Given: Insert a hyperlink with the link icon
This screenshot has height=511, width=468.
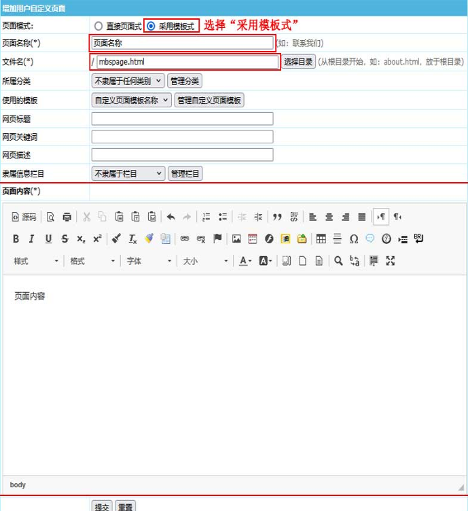Looking at the screenshot, I should tap(185, 239).
